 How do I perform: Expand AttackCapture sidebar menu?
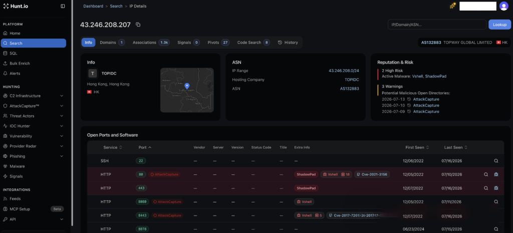(x=62, y=106)
